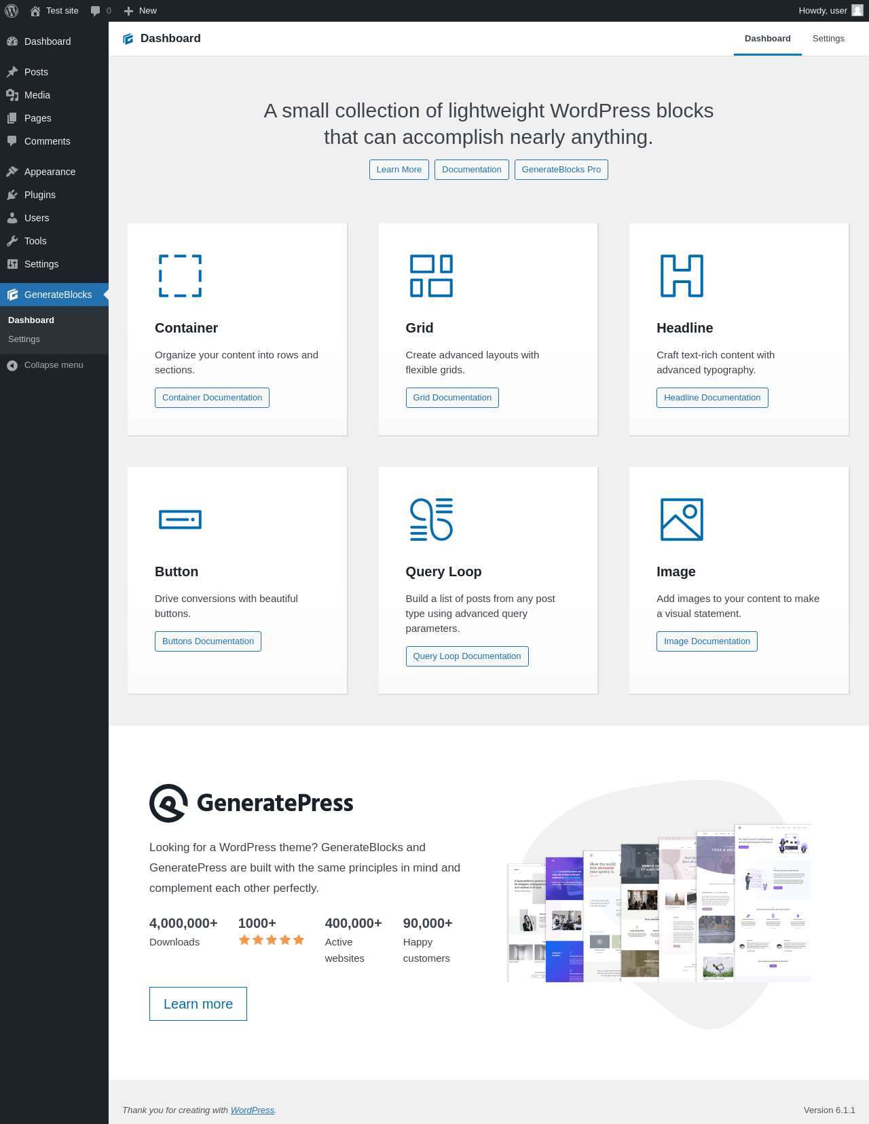Click the Headline block H icon
Viewport: 869px width, 1124px height.
pyautogui.click(x=682, y=276)
